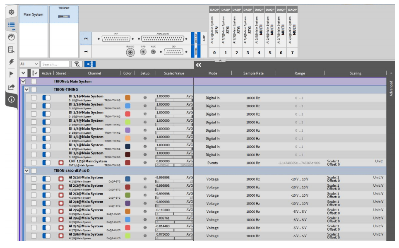
Task: Click the Main System device tile
Action: click(33, 14)
